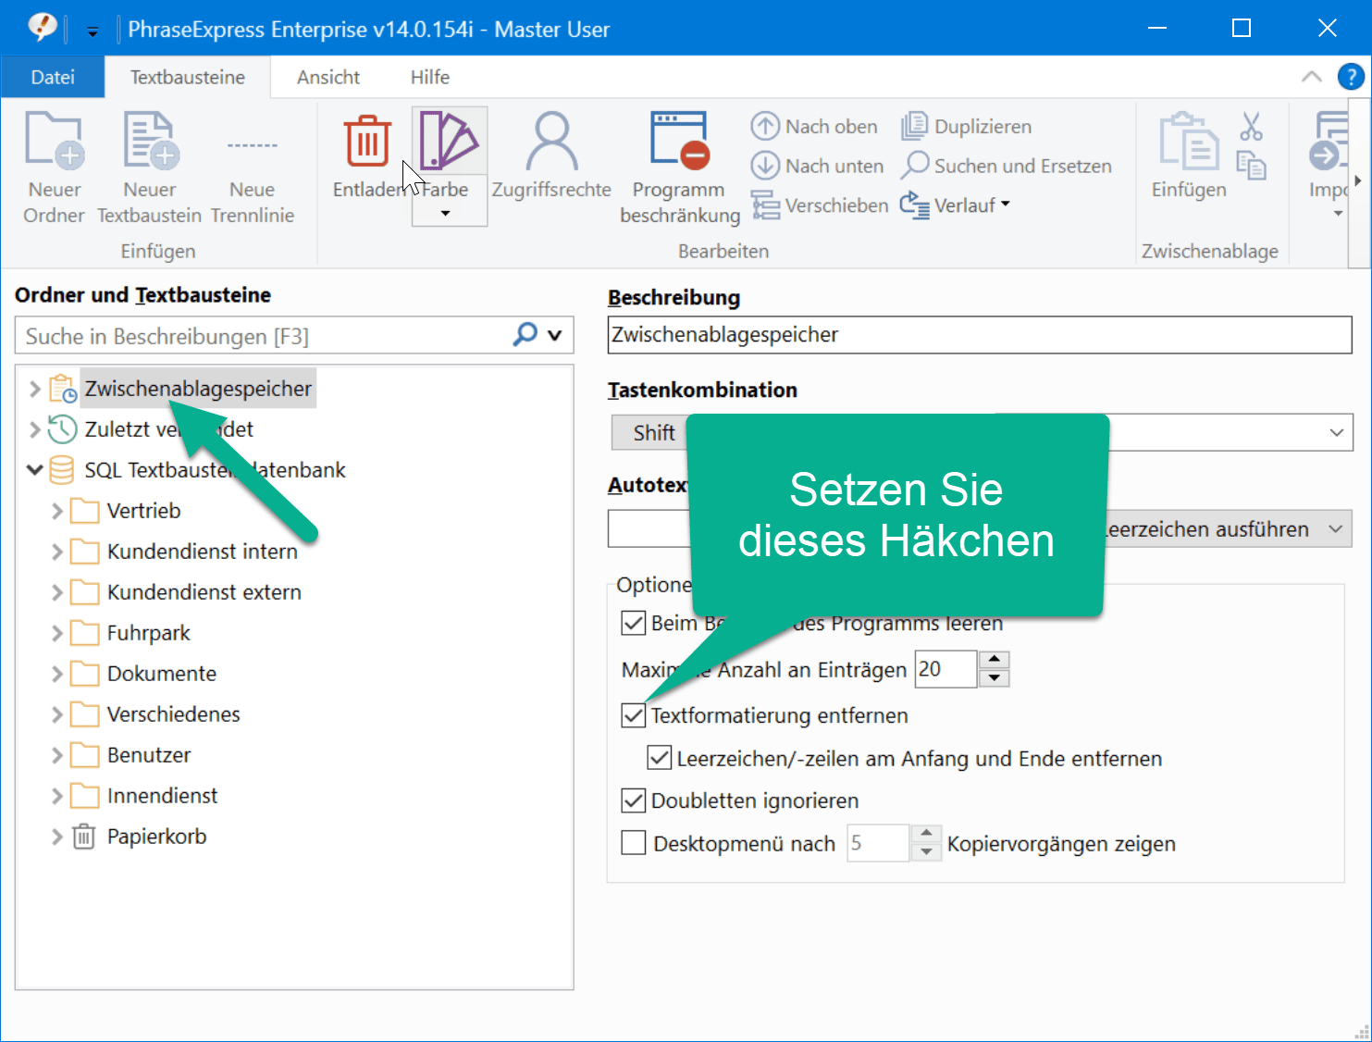
Task: Switch to the Textbausteine tab
Action: (x=188, y=77)
